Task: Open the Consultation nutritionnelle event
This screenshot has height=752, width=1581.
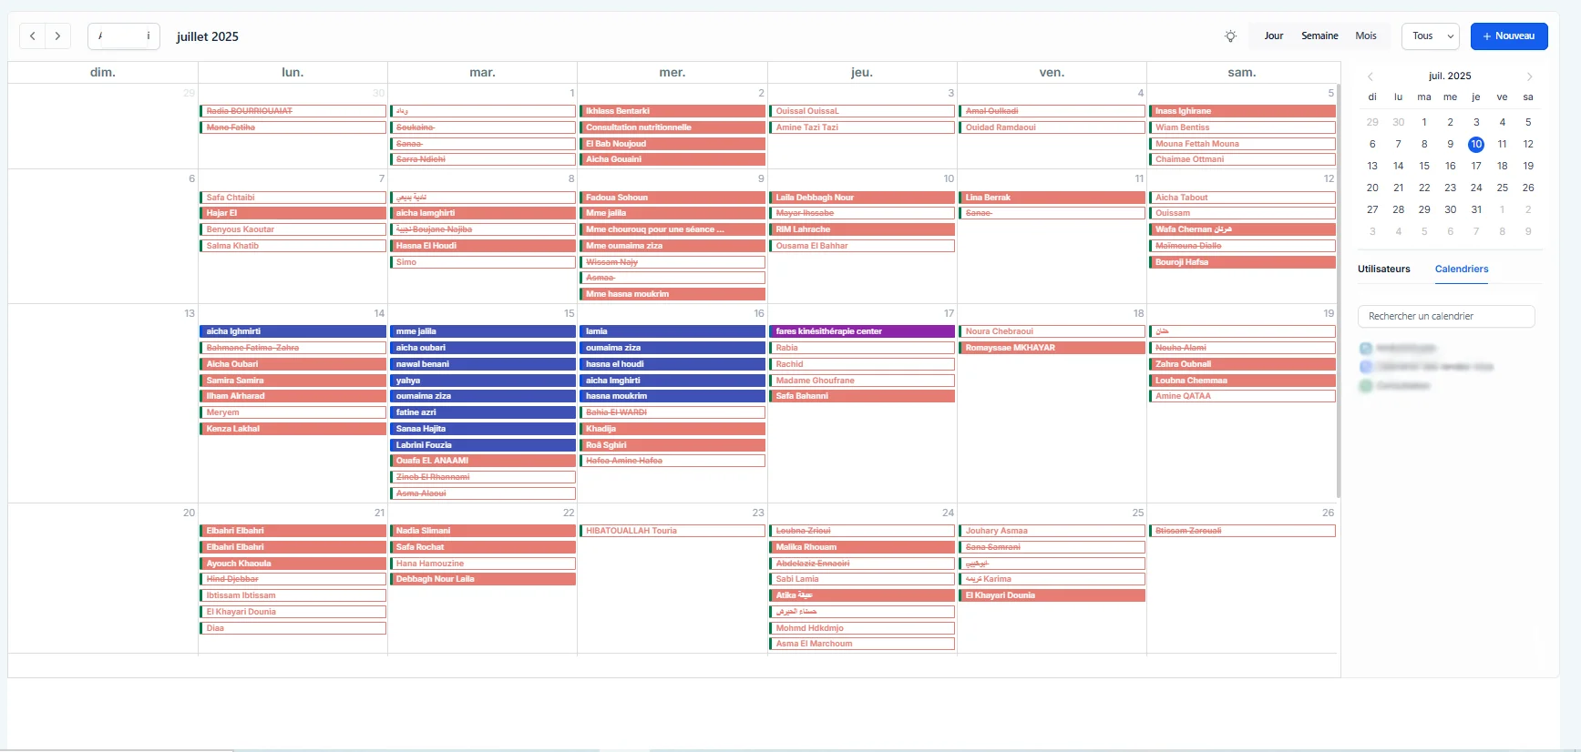Action: (x=672, y=127)
